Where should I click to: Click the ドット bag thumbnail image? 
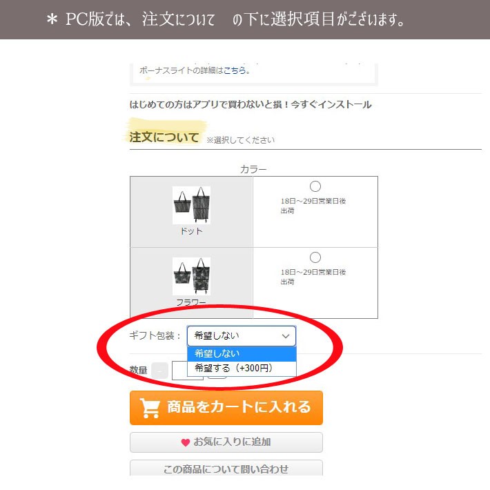tap(191, 205)
